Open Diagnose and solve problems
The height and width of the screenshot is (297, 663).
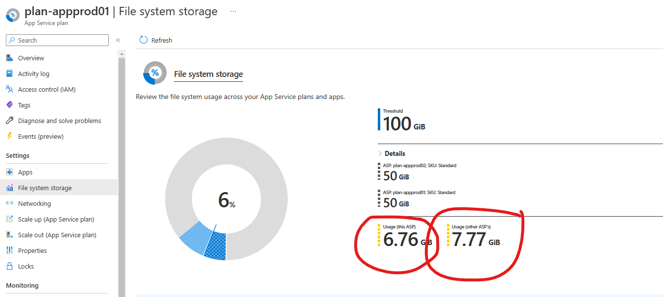[x=60, y=121]
